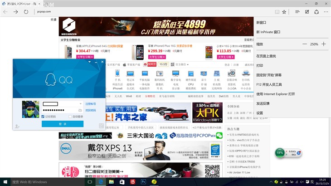The height and width of the screenshot is (186, 331).
Task: Select 打印 menu item
Action: [x=260, y=65]
